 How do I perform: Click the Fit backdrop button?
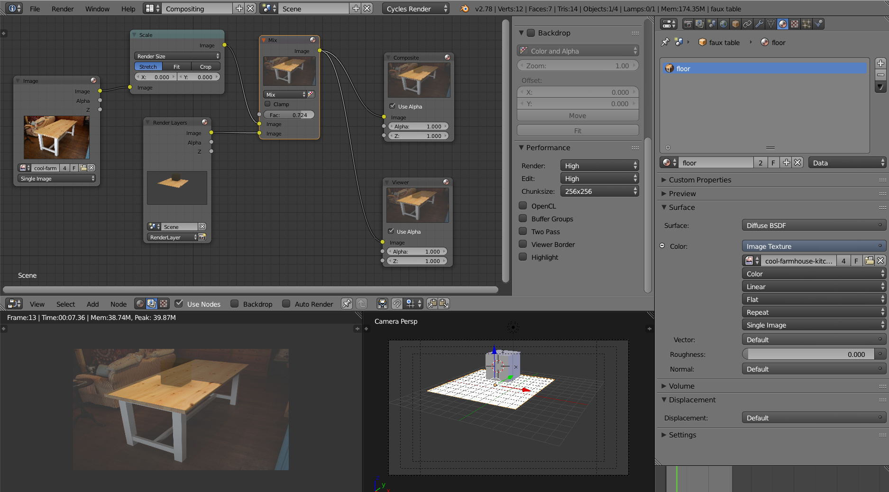tap(577, 131)
